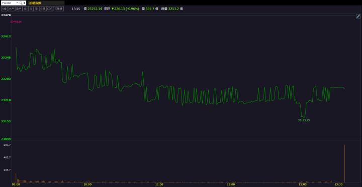Click the red high price label
This screenshot has height=187, width=362.
[16, 22]
